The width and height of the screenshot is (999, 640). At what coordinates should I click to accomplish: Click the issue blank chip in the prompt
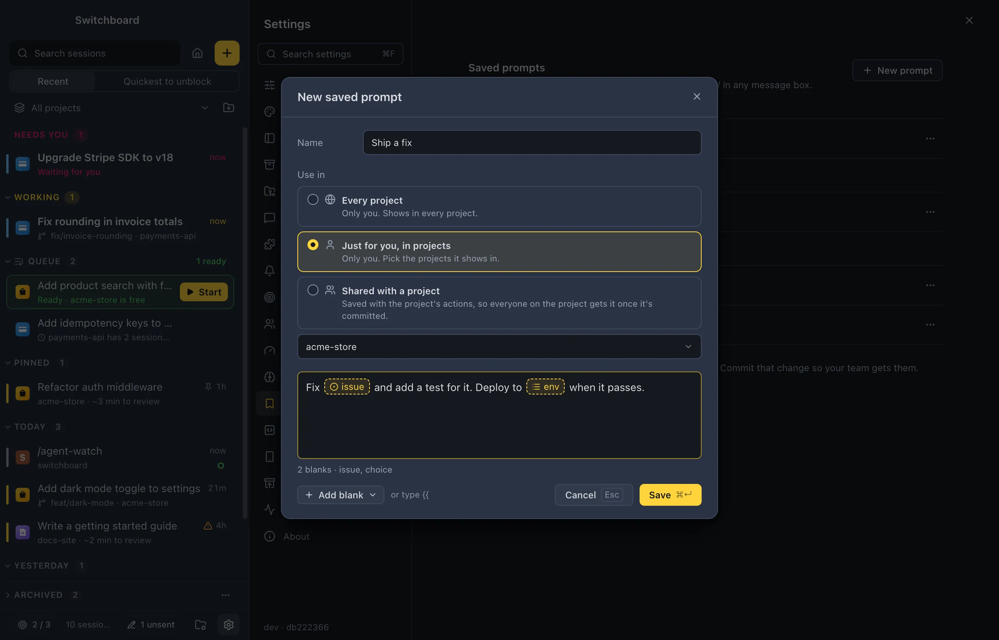[347, 387]
